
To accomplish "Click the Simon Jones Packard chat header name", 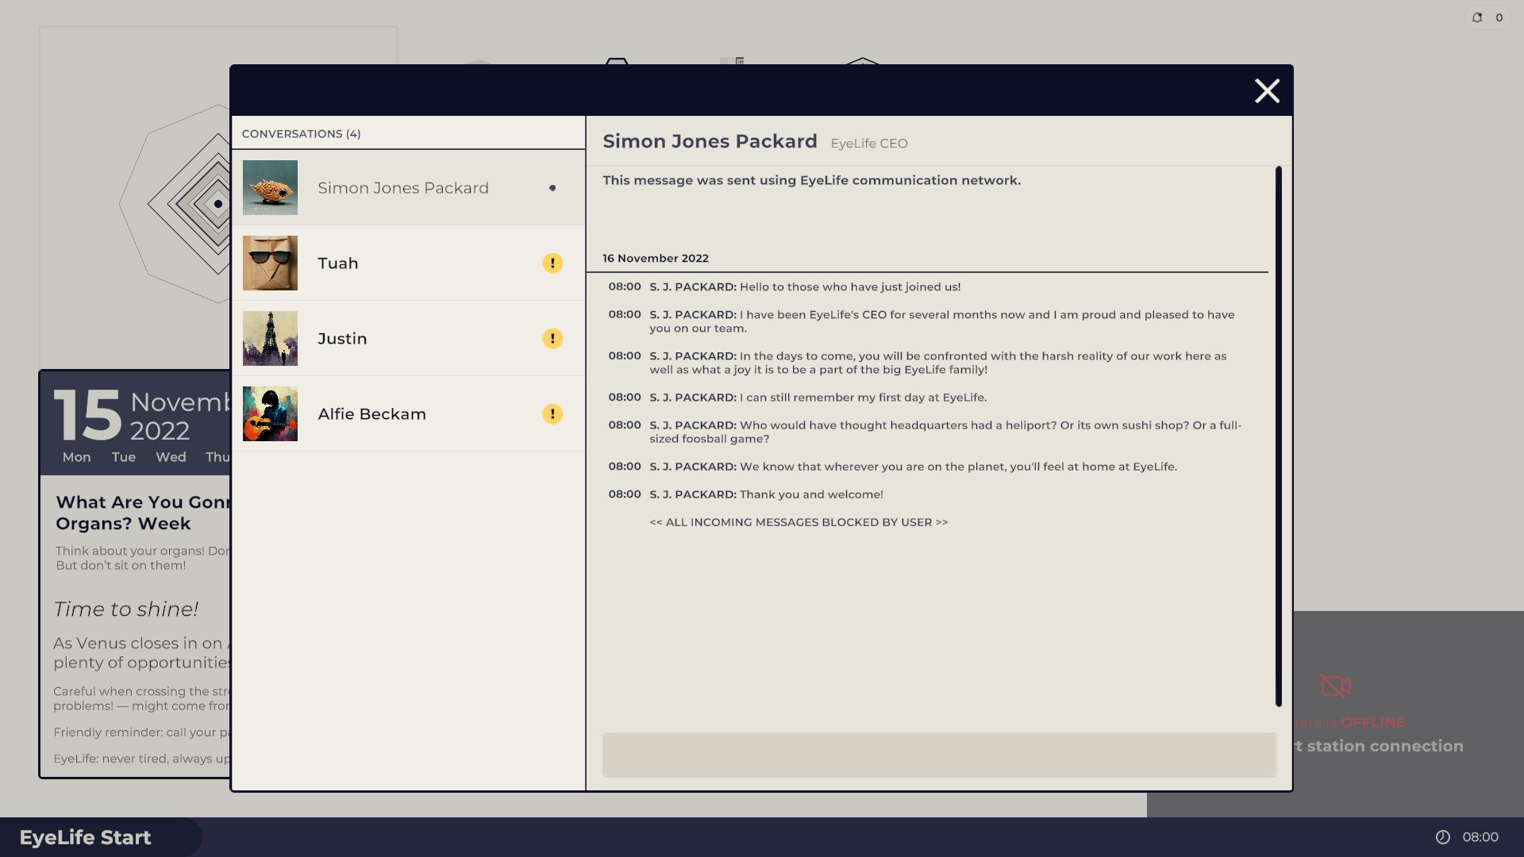I will [x=710, y=141].
